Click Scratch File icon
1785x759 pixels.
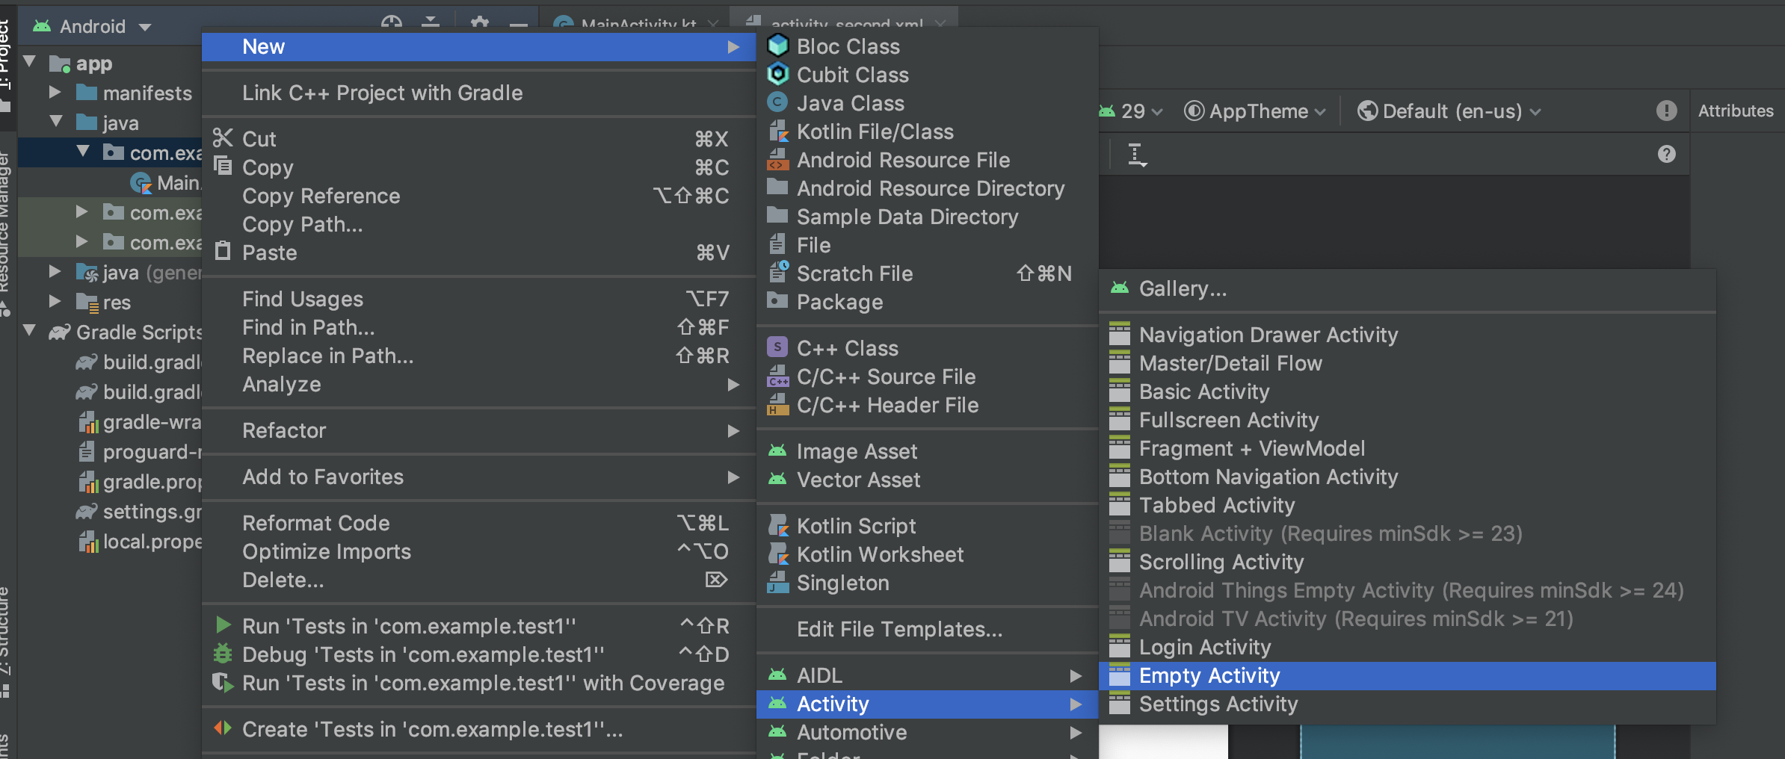pyautogui.click(x=778, y=272)
